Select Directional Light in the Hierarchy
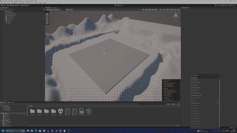Image resolution: width=237 pixels, height=133 pixels. click(x=11, y=14)
